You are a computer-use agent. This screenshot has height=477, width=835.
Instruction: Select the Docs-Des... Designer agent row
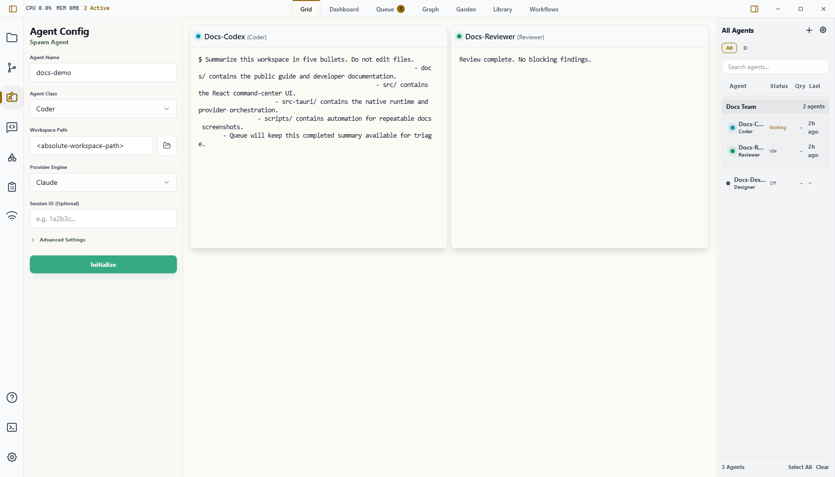775,183
